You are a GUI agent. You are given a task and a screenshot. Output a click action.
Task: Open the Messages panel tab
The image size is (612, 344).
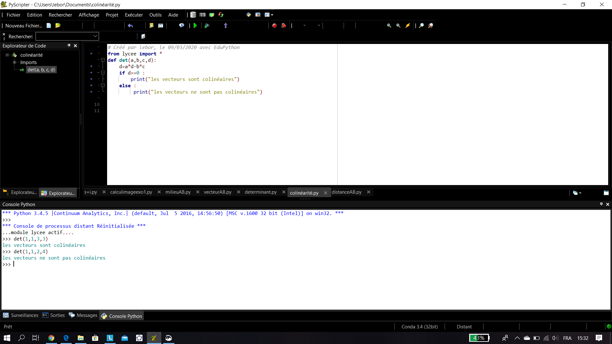83,315
